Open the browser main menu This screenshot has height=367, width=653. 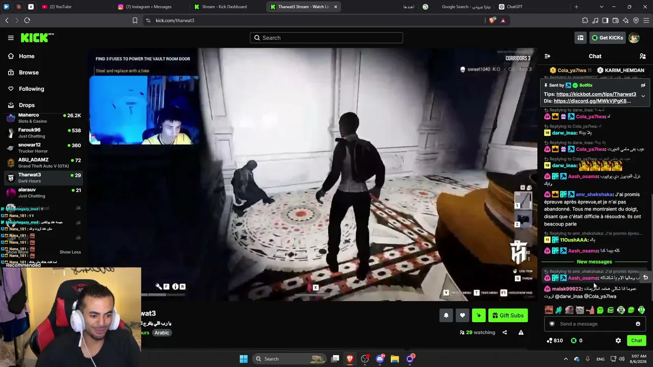pos(646,20)
